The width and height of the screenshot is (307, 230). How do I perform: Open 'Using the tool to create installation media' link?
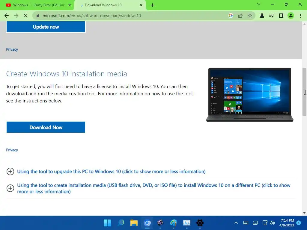click(154, 188)
